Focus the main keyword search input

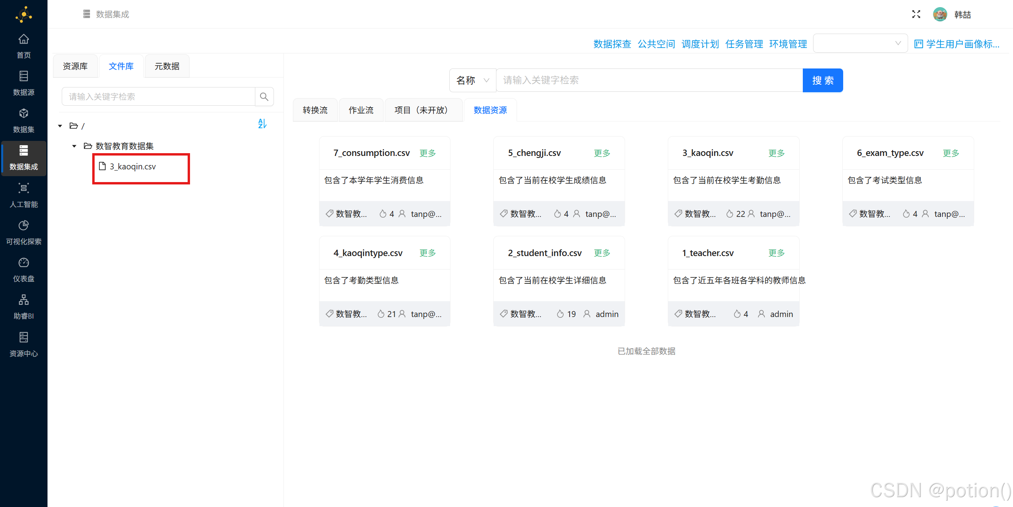[649, 80]
